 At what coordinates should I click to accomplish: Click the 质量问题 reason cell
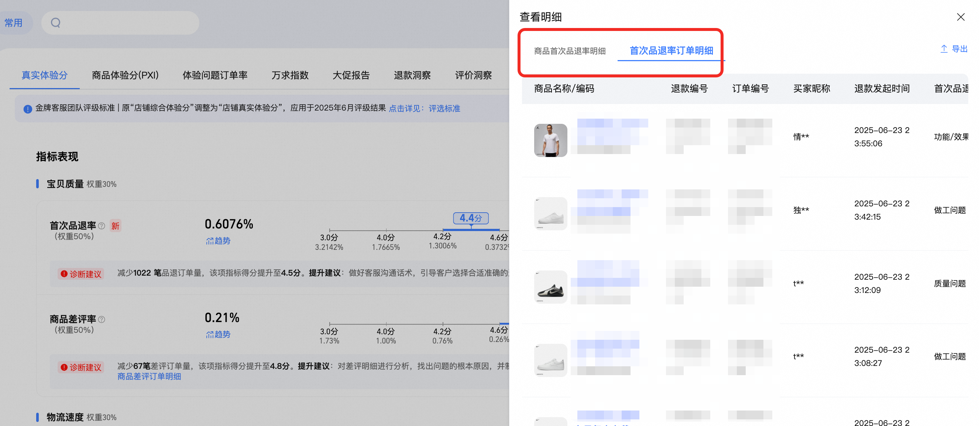[x=950, y=283]
